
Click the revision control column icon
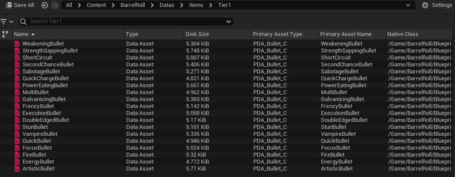[x=5, y=34]
